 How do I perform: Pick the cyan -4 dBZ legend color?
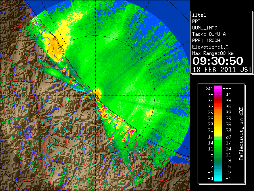pyautogui.click(x=218, y=179)
